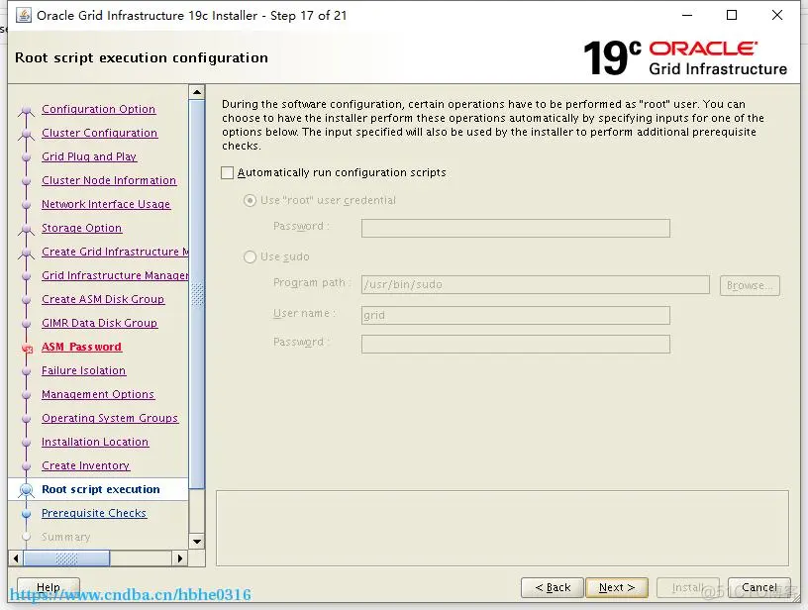Image resolution: width=808 pixels, height=610 pixels.
Task: Open the Create Inventory step
Action: (85, 465)
